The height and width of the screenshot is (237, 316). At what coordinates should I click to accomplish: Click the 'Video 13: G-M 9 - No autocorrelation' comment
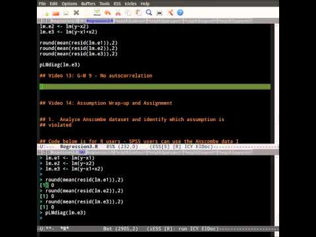tap(96, 76)
